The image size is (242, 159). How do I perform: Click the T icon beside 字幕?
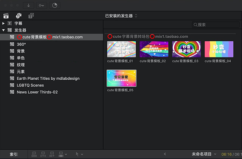click(x=9, y=23)
